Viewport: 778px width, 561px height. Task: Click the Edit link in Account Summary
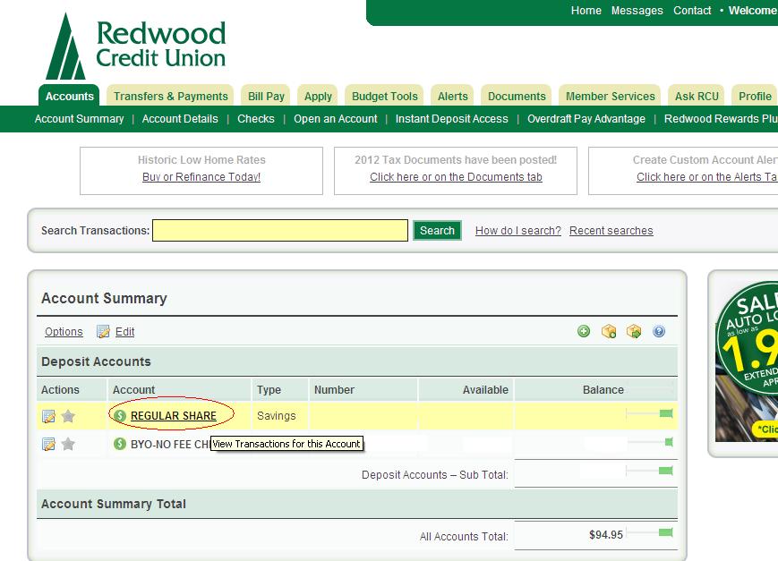click(x=124, y=331)
